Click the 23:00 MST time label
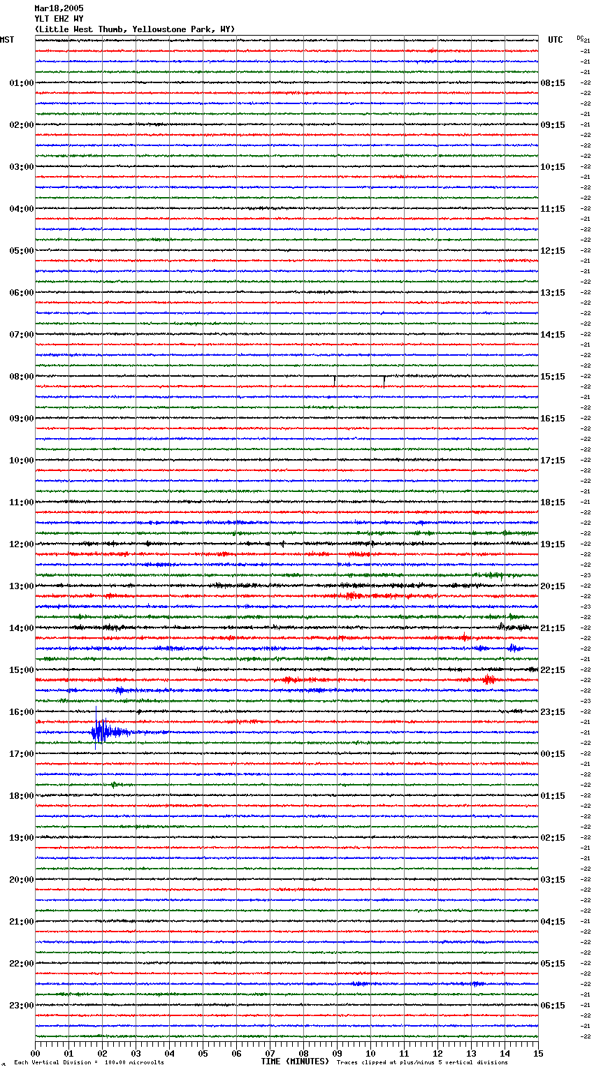The width and height of the screenshot is (594, 1072). 22,1006
